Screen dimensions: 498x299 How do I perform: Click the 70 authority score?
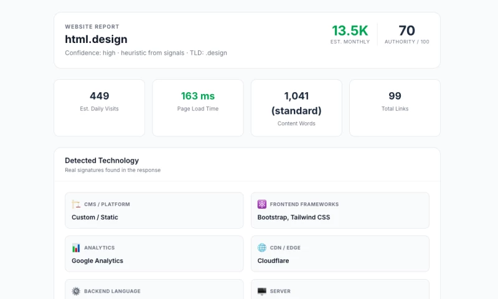click(407, 31)
